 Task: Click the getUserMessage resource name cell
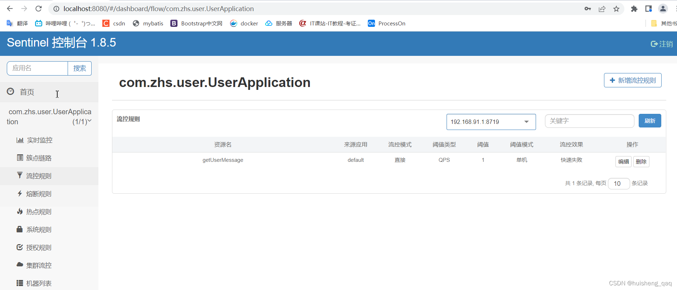tap(223, 160)
